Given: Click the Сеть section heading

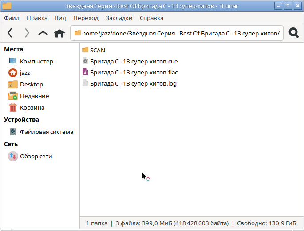Looking at the screenshot, I should pos(11,144).
